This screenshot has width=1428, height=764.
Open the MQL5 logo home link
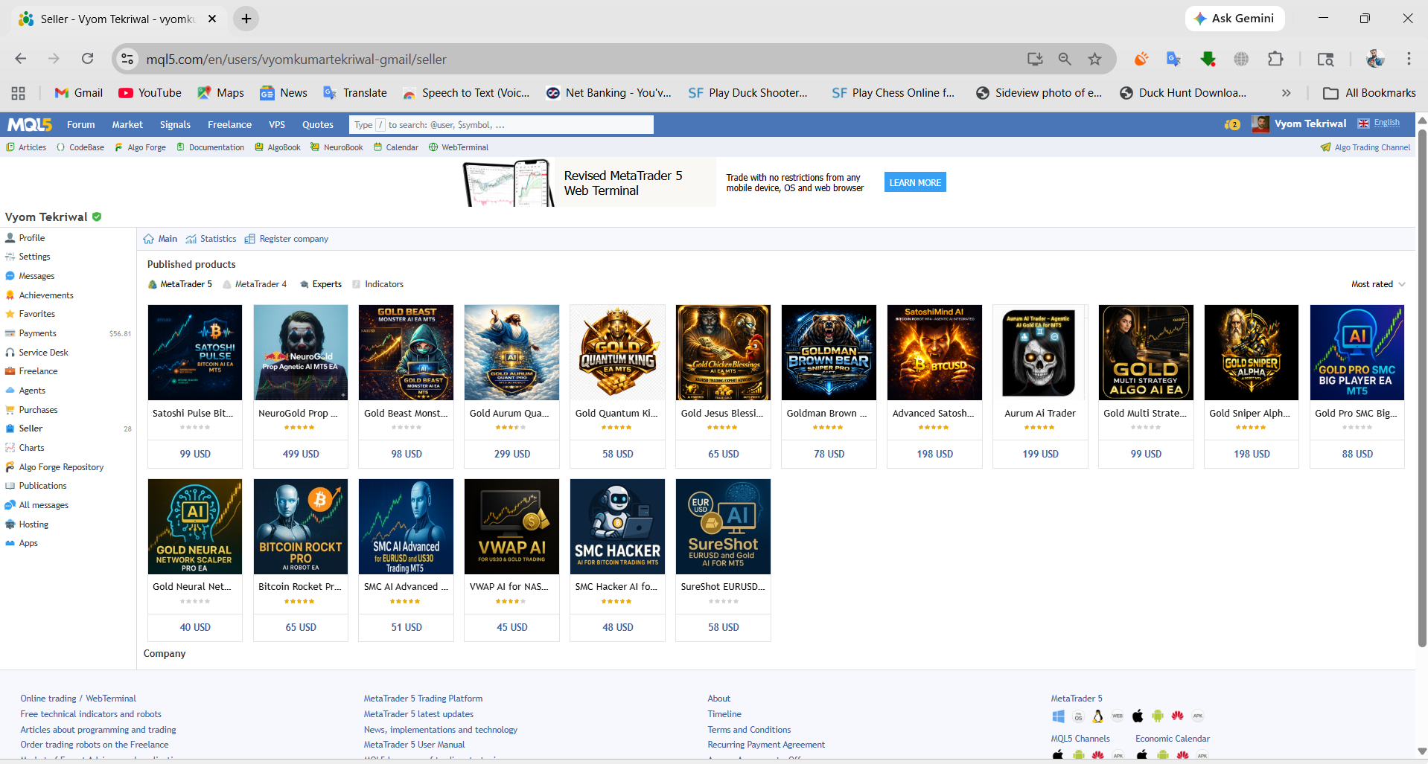click(x=30, y=124)
